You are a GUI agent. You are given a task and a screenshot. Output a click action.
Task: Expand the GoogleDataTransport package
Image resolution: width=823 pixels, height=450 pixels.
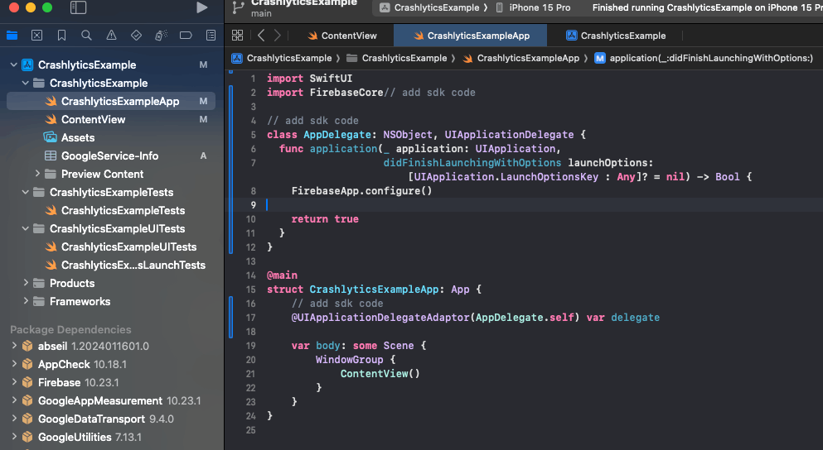[x=14, y=419]
